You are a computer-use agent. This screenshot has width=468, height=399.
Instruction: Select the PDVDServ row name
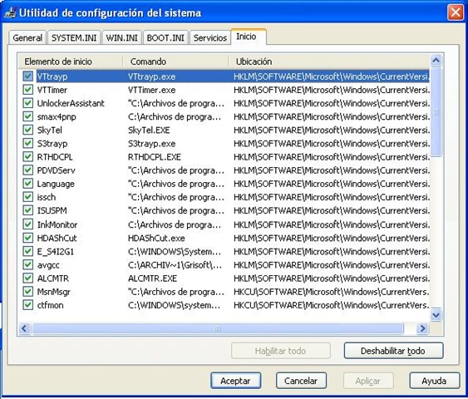pyautogui.click(x=57, y=170)
